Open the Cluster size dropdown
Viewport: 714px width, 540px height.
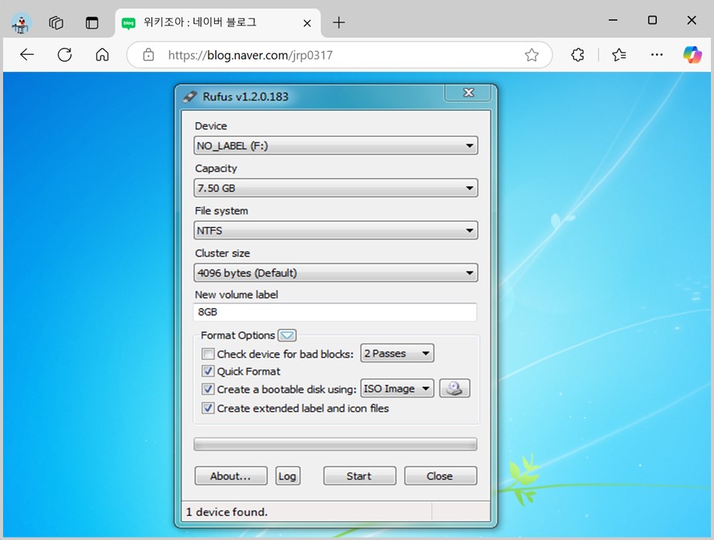point(335,273)
